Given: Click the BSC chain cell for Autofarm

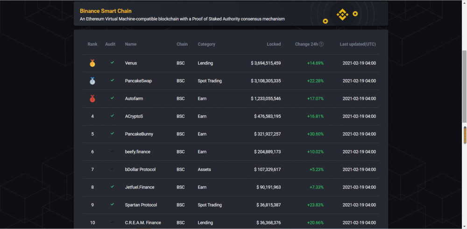Looking at the screenshot, I should point(180,98).
